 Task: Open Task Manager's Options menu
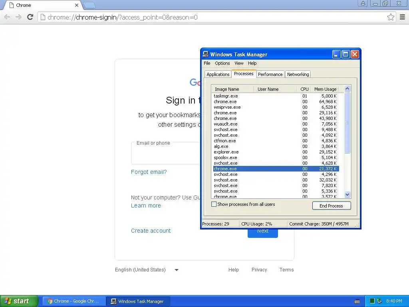222,63
